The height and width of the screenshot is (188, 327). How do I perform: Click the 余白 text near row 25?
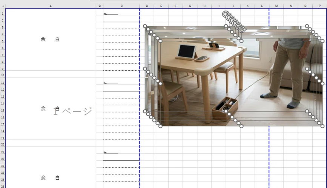(50, 178)
